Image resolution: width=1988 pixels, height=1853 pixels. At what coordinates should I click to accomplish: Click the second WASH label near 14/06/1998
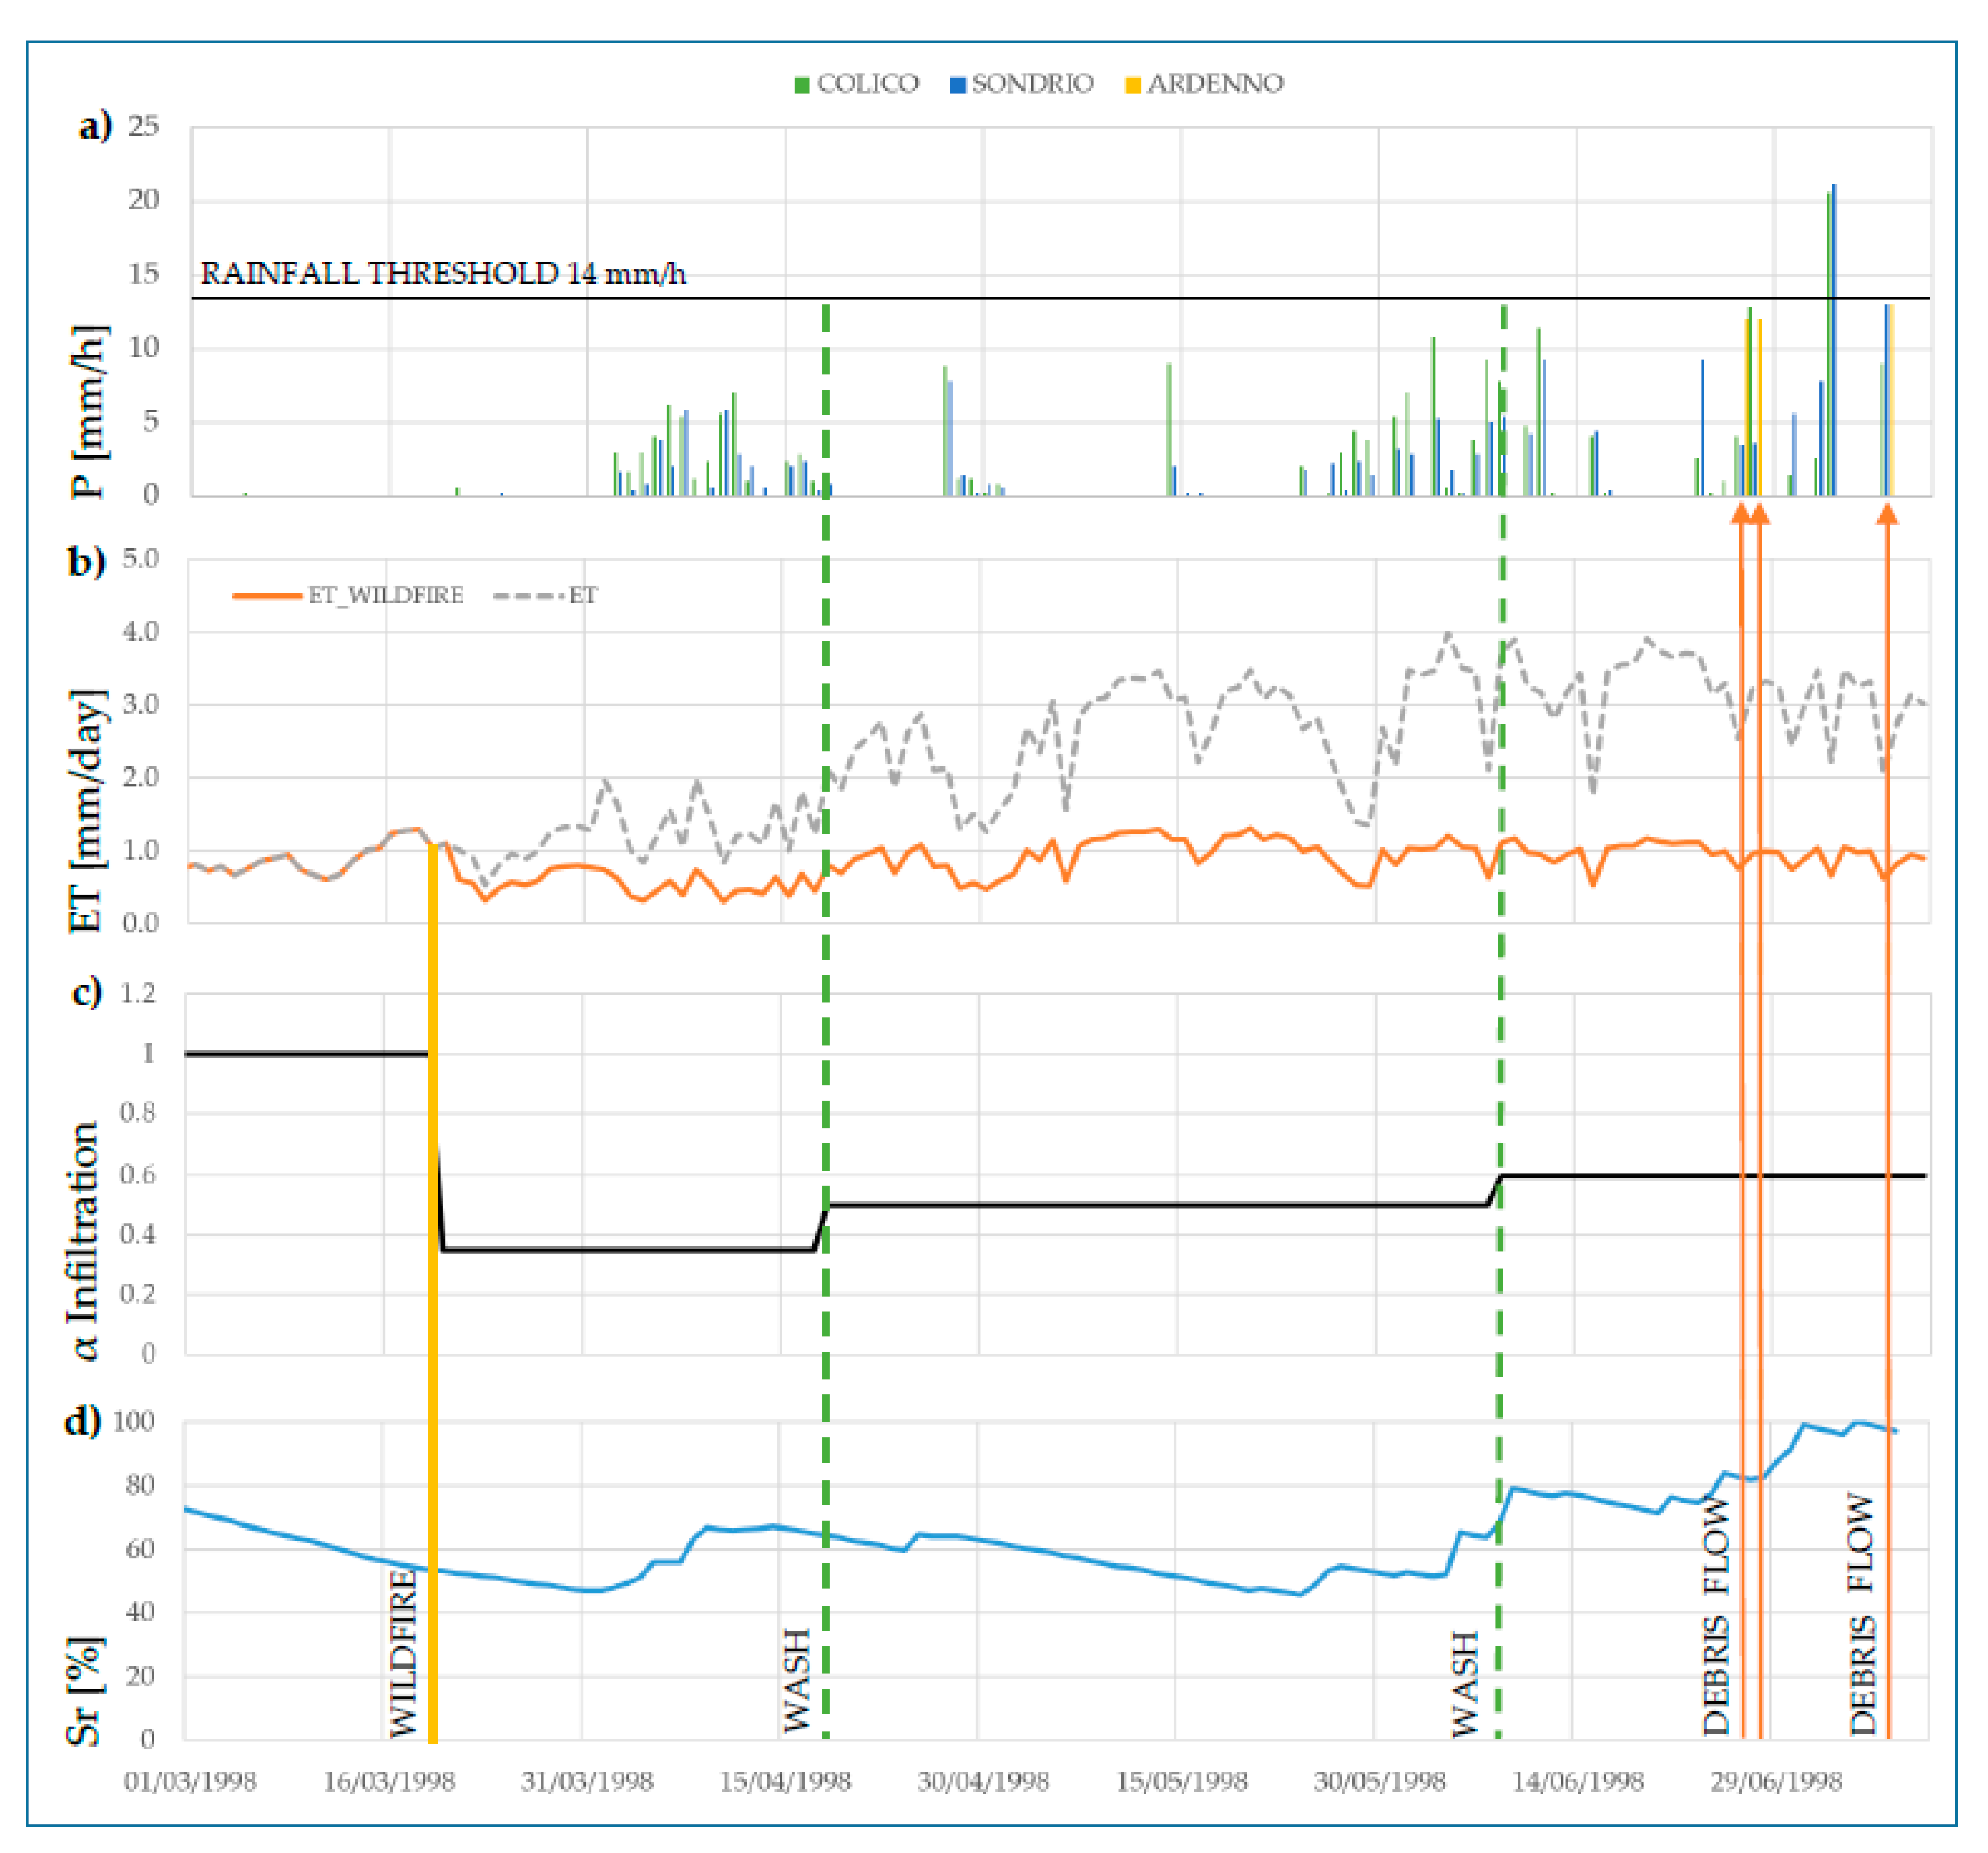point(1465,1684)
